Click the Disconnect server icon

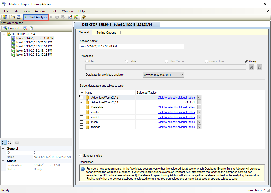26,28
